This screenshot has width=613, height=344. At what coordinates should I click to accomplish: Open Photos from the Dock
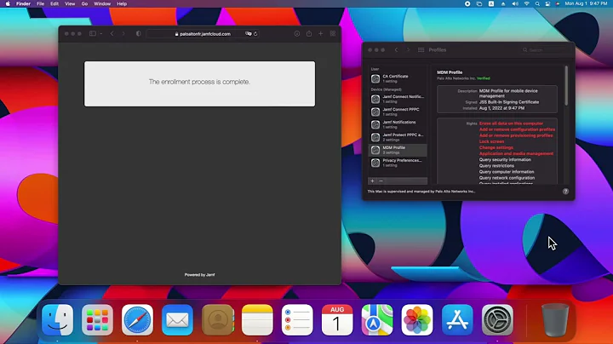tap(417, 320)
